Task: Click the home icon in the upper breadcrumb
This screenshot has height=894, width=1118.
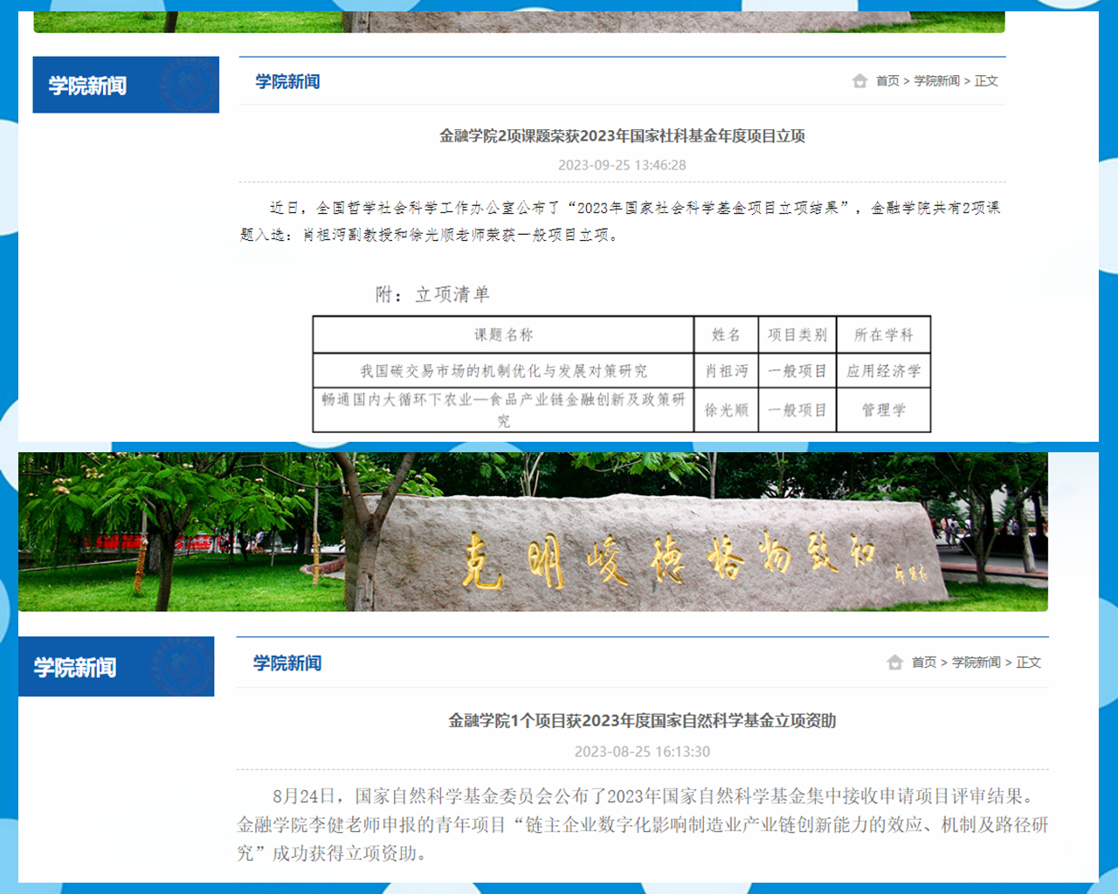Action: point(859,81)
